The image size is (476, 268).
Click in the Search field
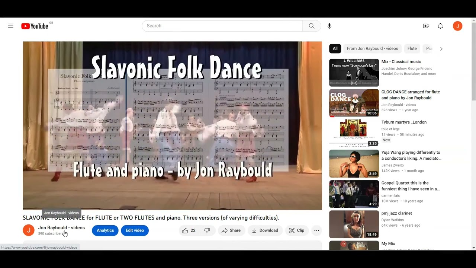click(x=222, y=26)
